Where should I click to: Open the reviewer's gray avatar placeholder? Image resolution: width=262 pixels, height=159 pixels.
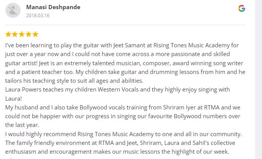(x=13, y=10)
